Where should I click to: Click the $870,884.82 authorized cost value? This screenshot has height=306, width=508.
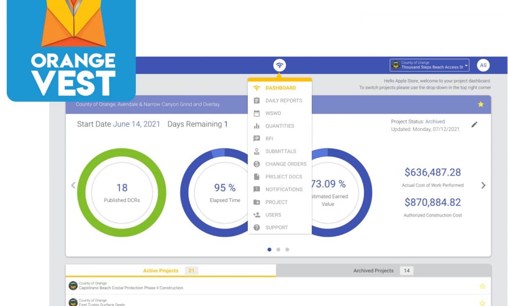click(433, 202)
